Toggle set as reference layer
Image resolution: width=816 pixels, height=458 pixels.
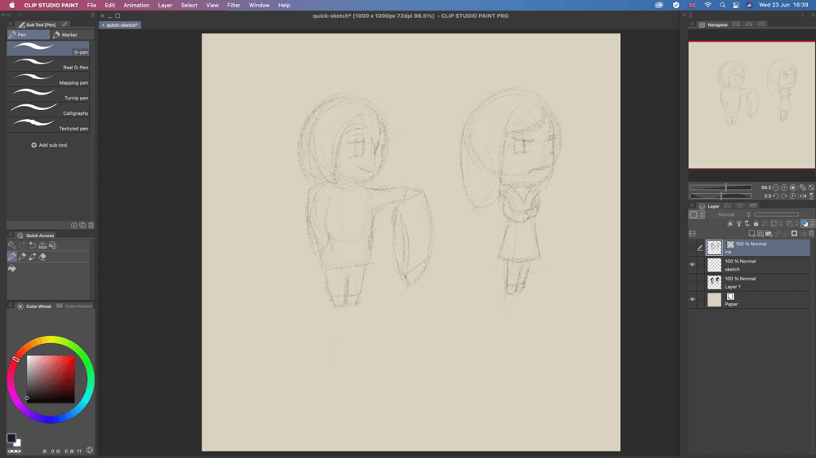tap(739, 223)
